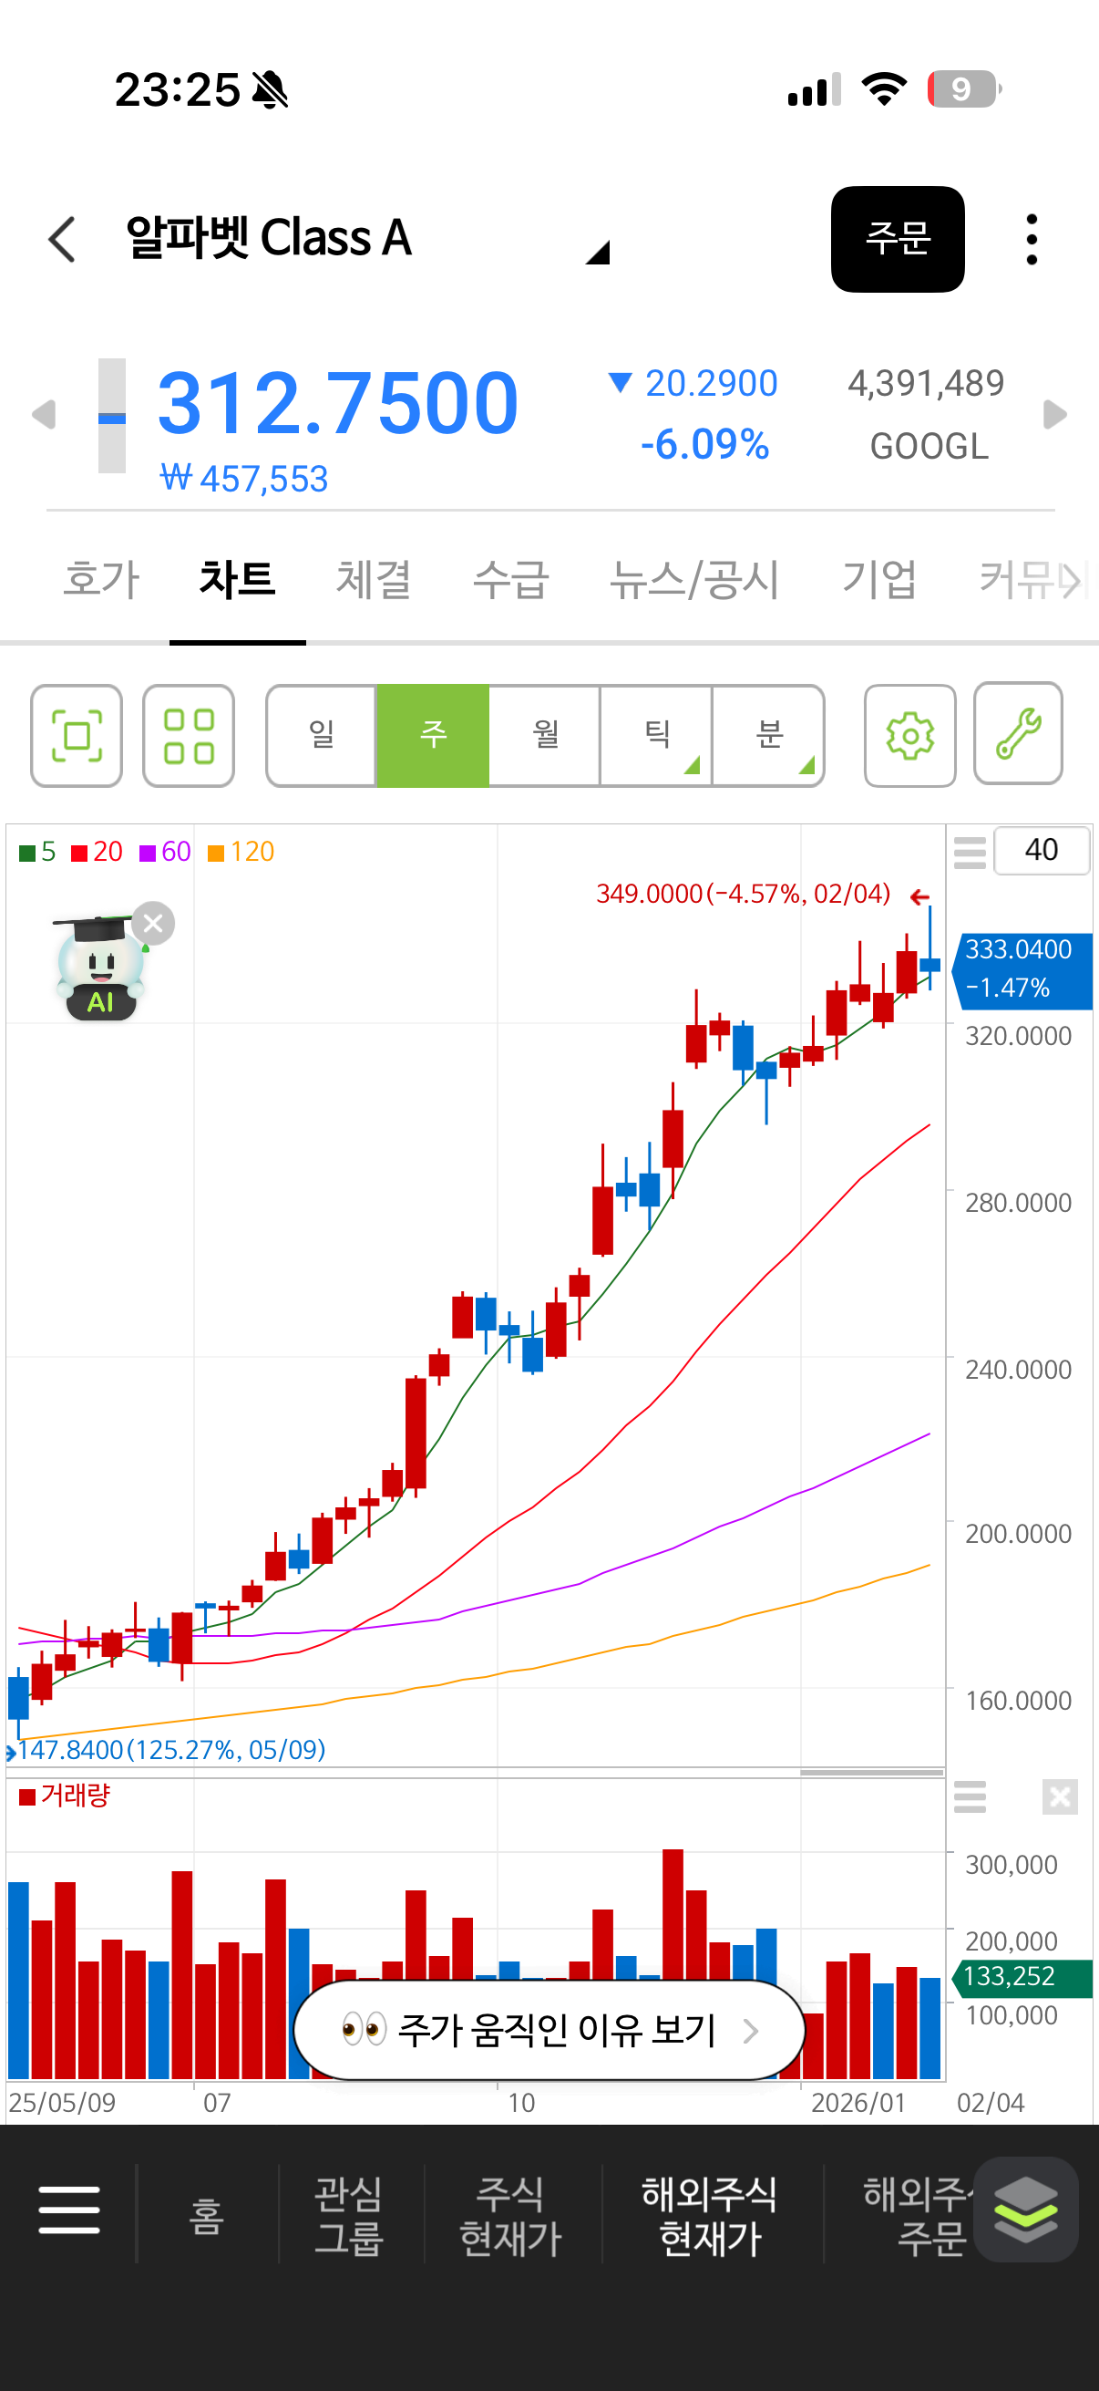The image size is (1099, 2391).
Task: Switch to the 호가 tab
Action: pos(101,579)
